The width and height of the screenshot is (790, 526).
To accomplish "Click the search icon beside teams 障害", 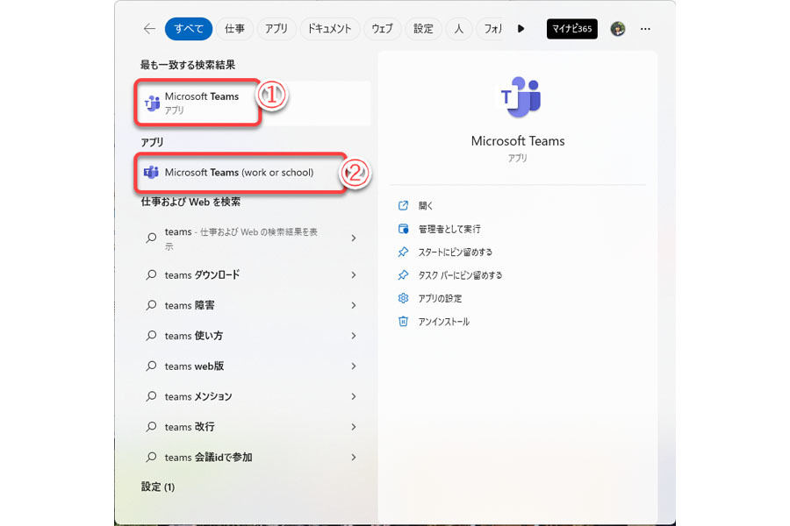I will pyautogui.click(x=151, y=305).
